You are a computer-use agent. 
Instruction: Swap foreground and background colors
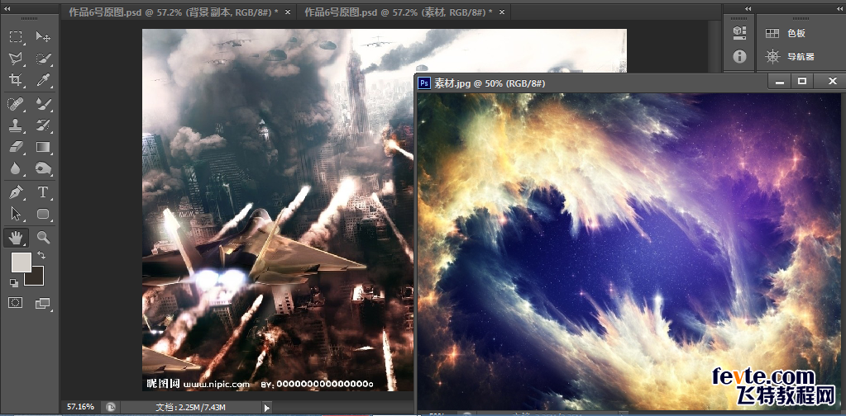pyautogui.click(x=41, y=254)
